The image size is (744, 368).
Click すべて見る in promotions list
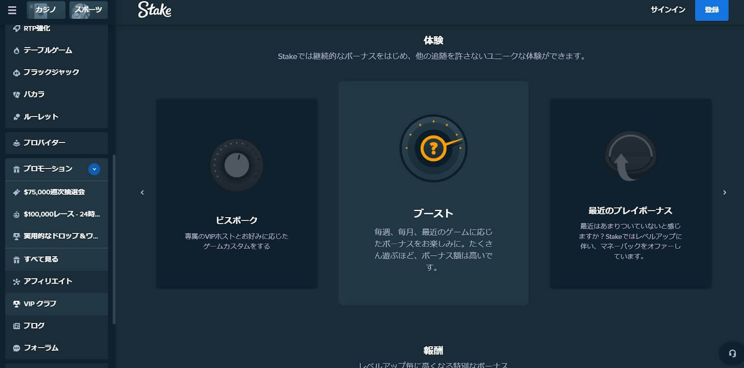pyautogui.click(x=57, y=259)
